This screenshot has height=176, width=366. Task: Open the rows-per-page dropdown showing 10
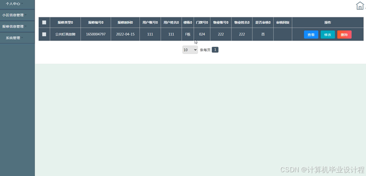[190, 50]
